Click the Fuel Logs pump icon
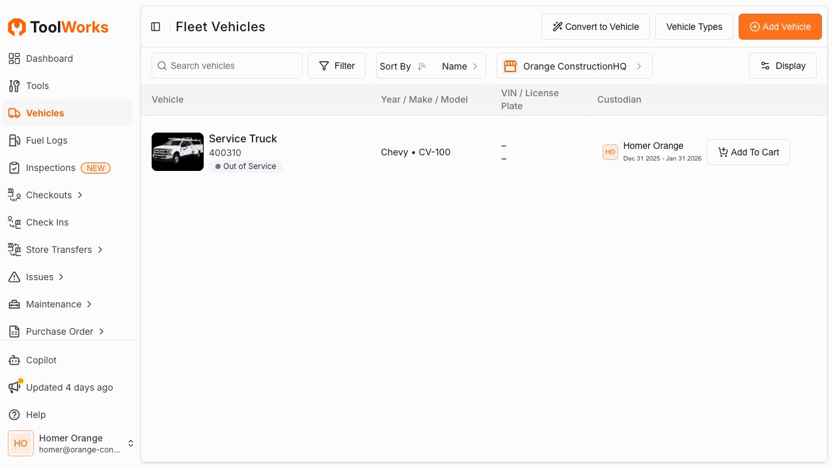 [14, 140]
